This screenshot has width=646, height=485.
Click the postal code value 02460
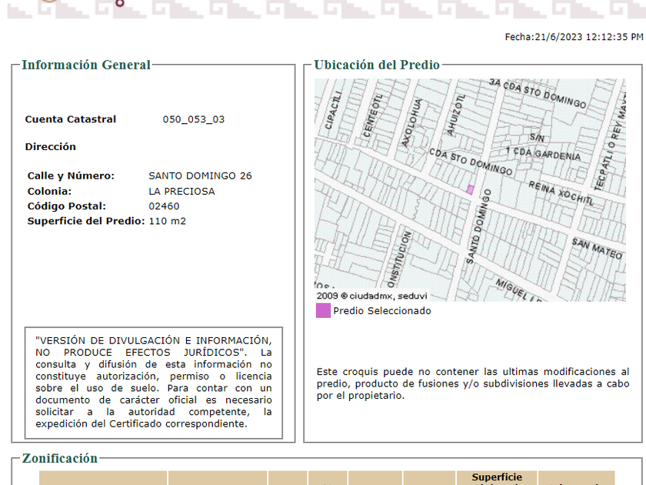click(164, 206)
